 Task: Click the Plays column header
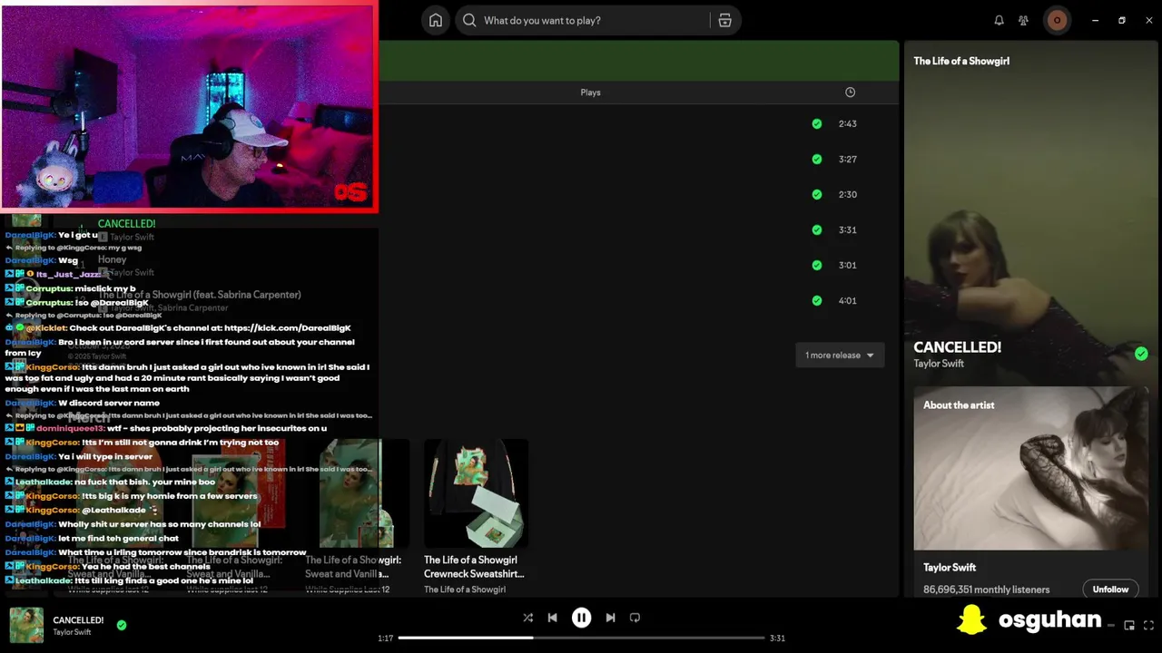pyautogui.click(x=590, y=93)
